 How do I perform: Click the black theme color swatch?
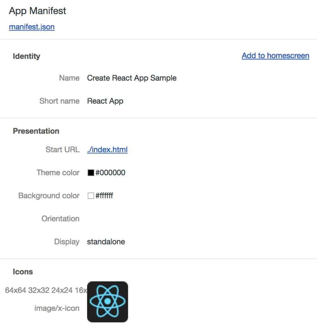click(91, 173)
